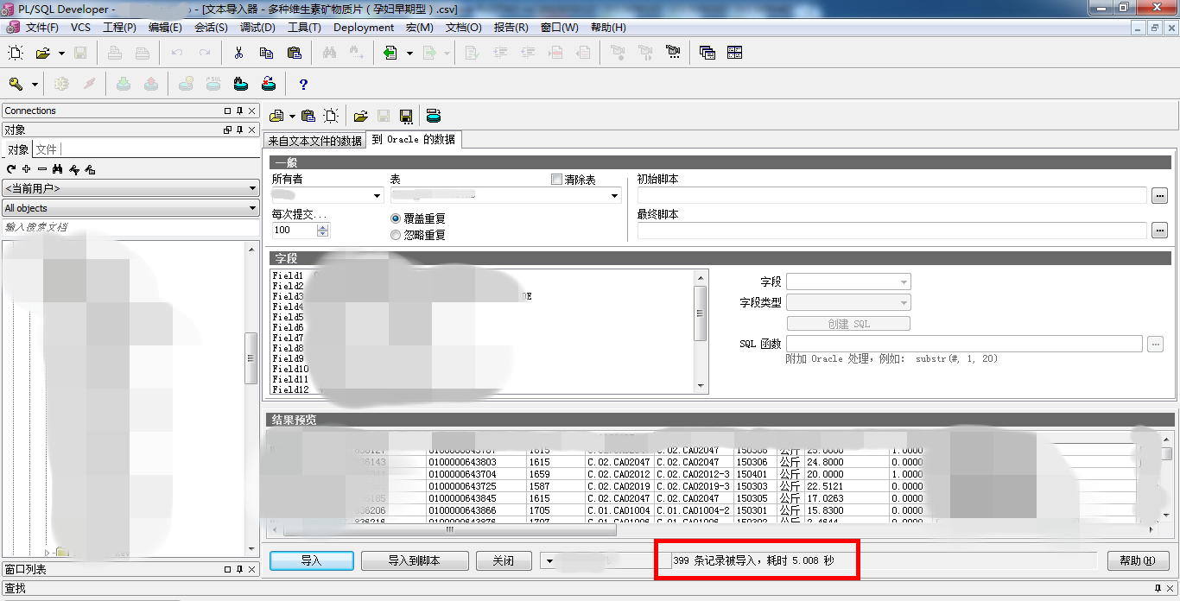Click the open folder icon in Text Importer toolbar
This screenshot has width=1180, height=601.
[x=361, y=116]
